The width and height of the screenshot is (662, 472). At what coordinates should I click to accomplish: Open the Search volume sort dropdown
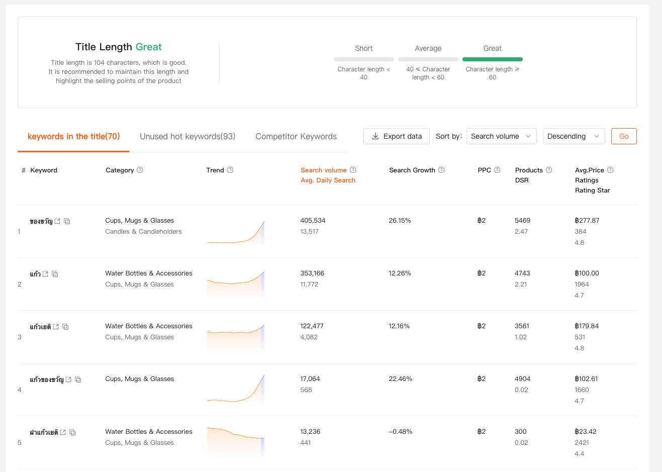[501, 136]
